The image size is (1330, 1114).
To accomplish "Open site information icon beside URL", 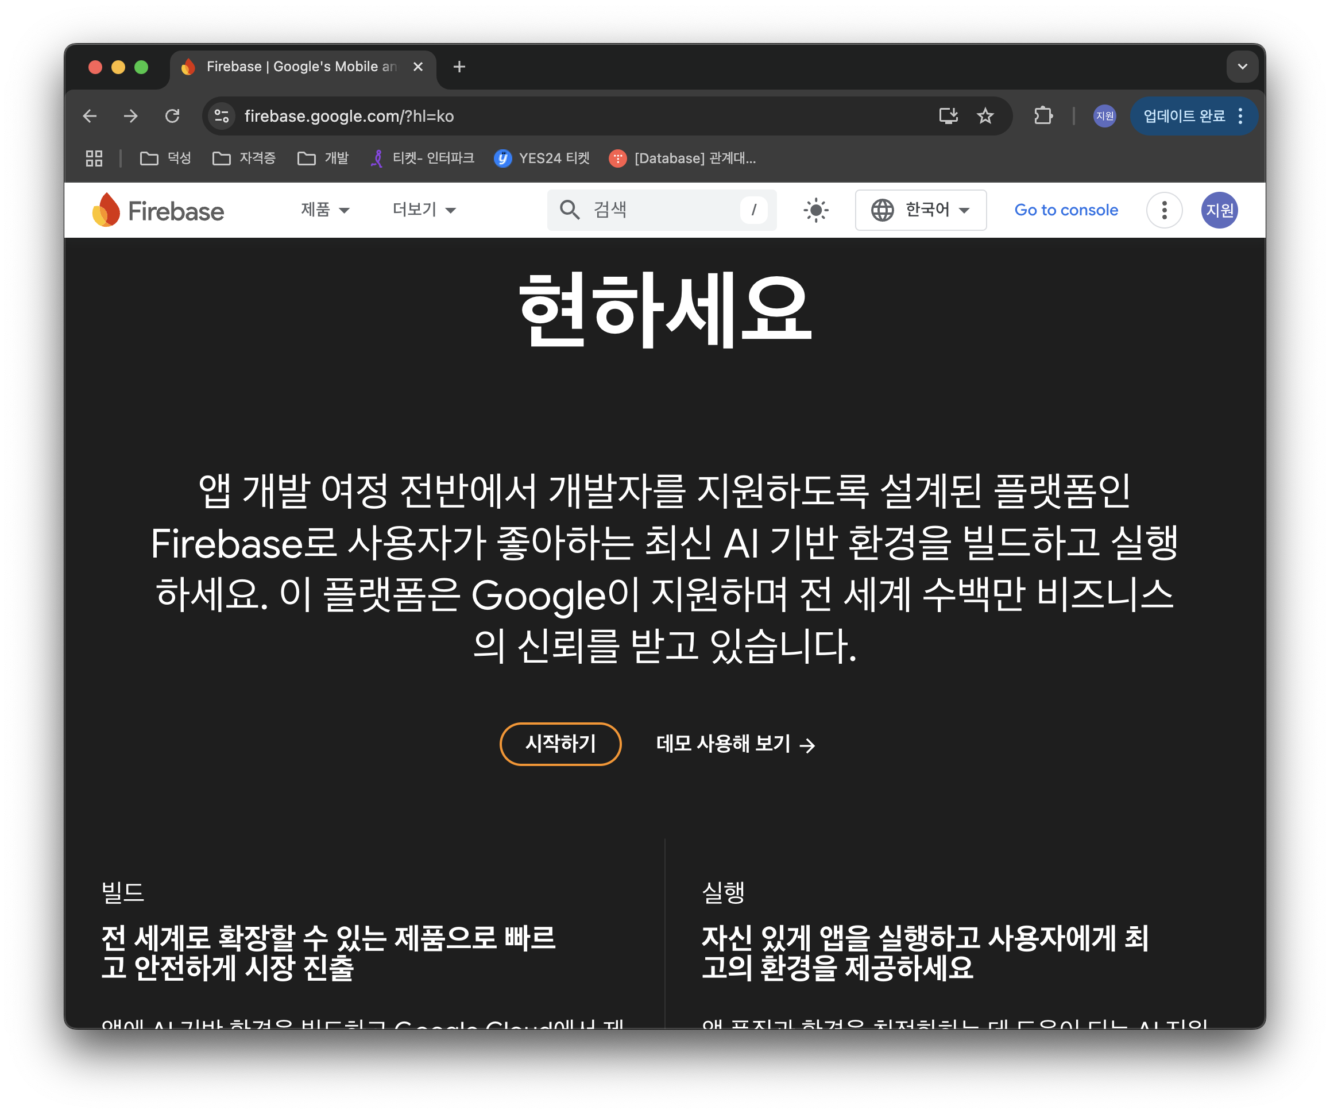I will click(222, 116).
